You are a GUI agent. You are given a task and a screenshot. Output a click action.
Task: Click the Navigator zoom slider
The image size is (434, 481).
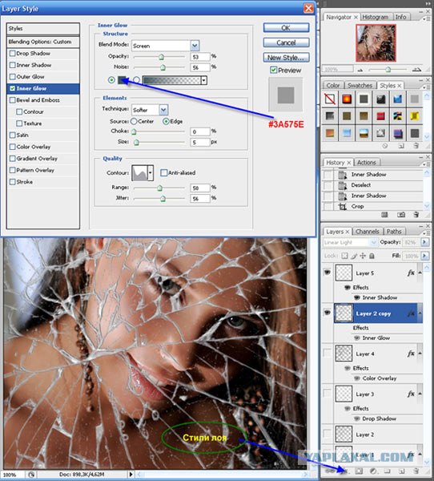pyautogui.click(x=388, y=70)
